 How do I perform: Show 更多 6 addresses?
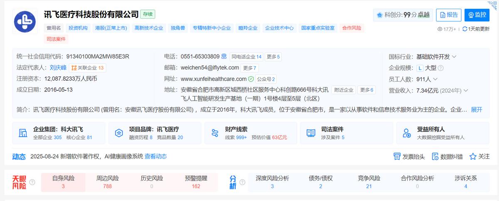tap(367, 90)
